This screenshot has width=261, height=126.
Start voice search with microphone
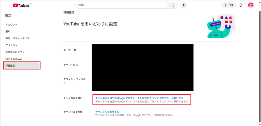click(x=184, y=5)
